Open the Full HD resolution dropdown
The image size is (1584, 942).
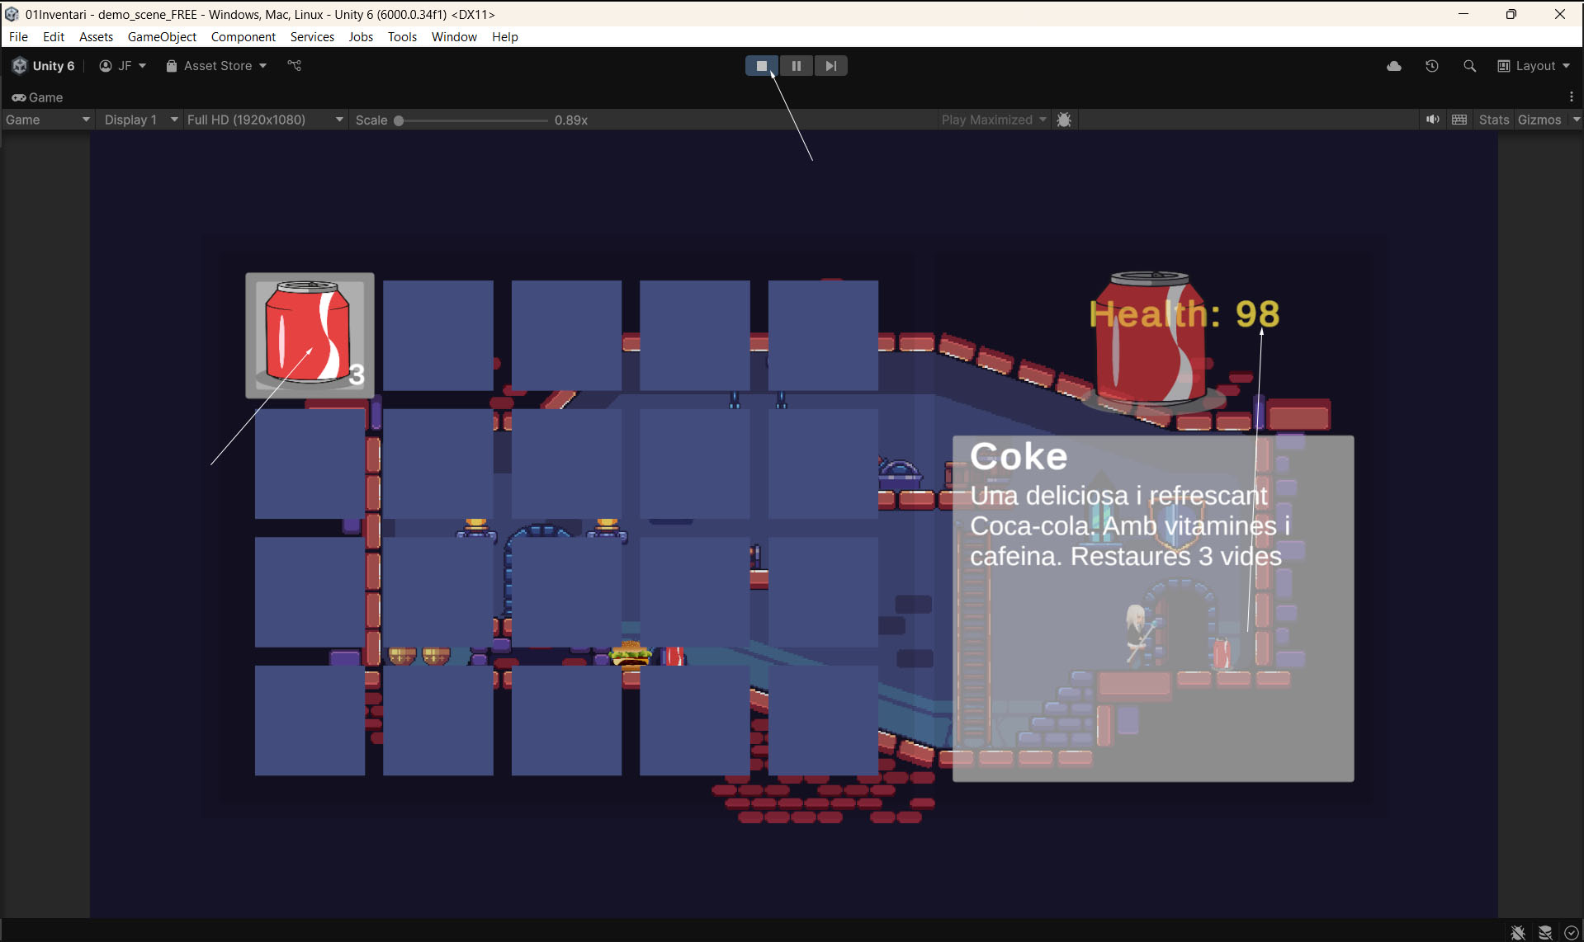(x=264, y=120)
